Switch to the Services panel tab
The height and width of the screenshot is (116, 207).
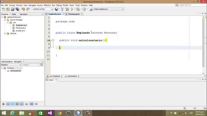(x=24, y=14)
